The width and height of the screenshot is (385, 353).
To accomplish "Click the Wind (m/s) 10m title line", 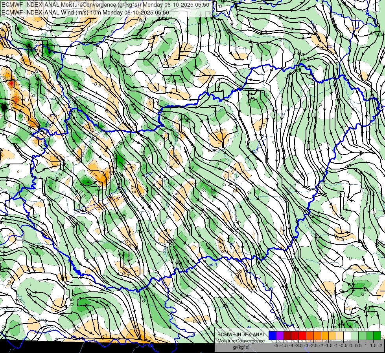I will coord(85,12).
